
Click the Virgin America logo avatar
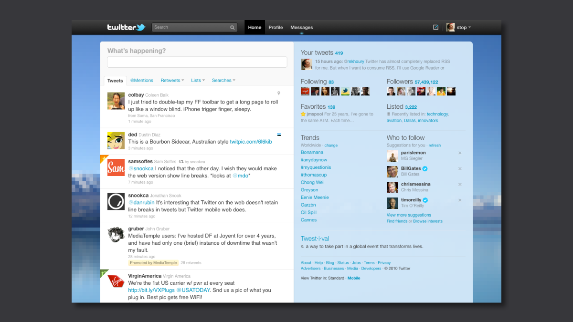pyautogui.click(x=116, y=282)
